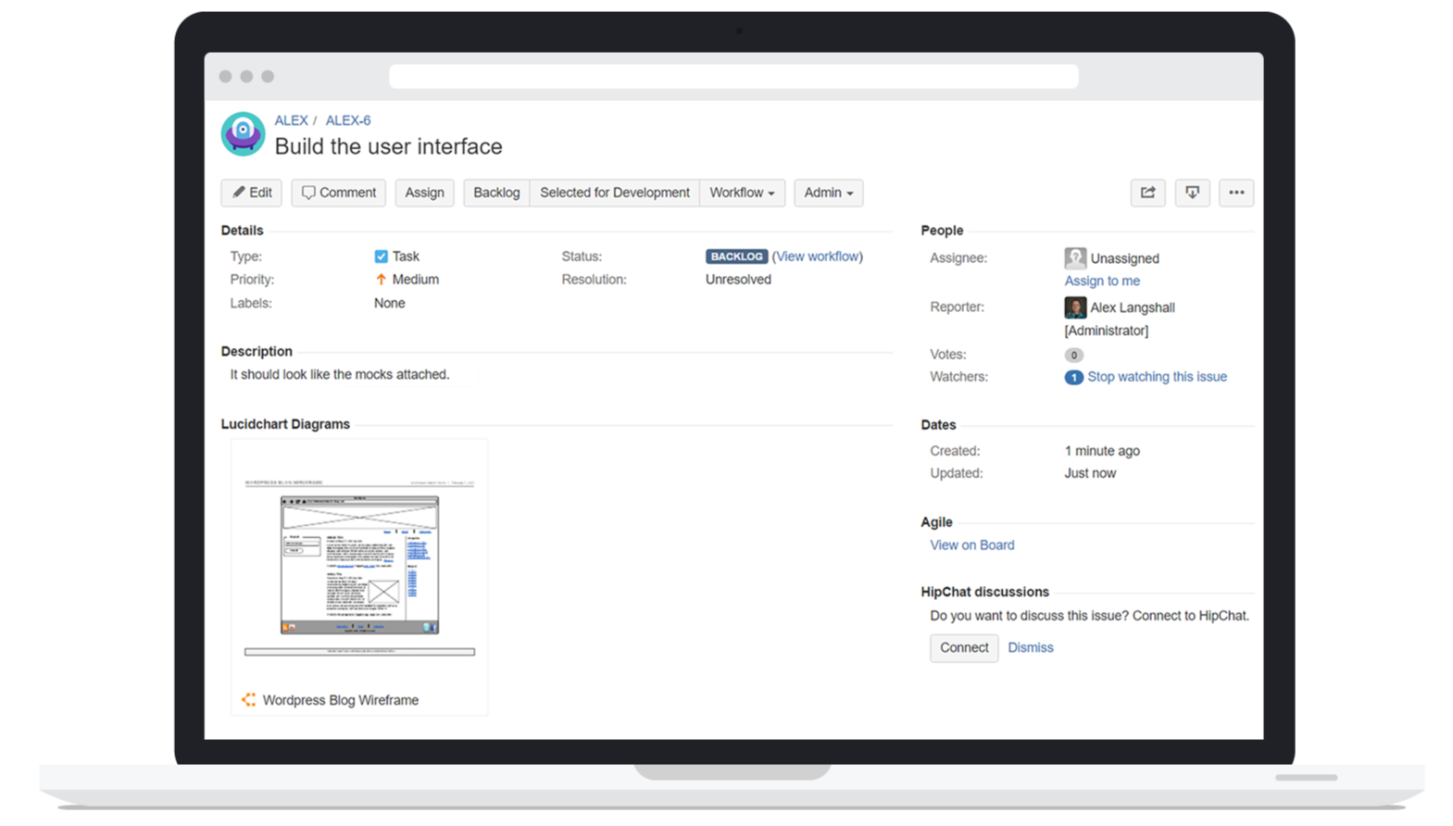The height and width of the screenshot is (826, 1453).
Task: Click Stop watching this issue link
Action: click(1157, 377)
